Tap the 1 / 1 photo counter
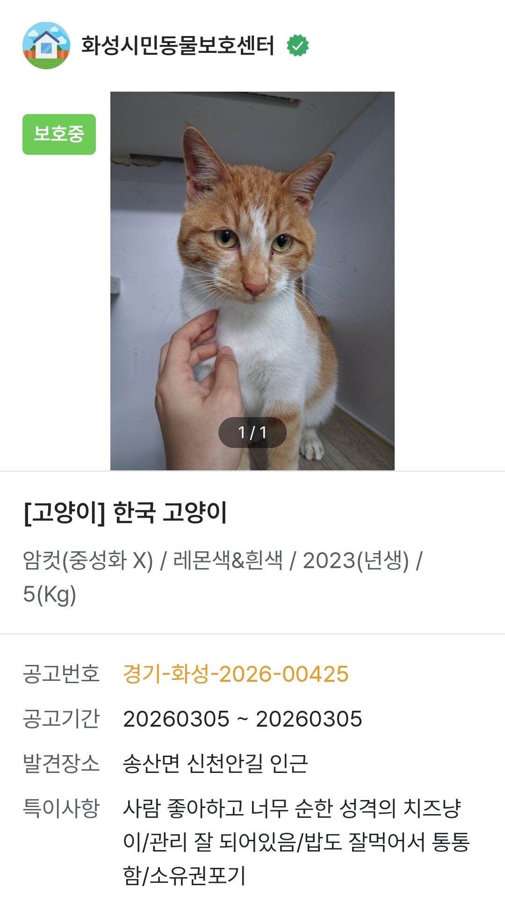This screenshot has width=505, height=909. click(252, 433)
